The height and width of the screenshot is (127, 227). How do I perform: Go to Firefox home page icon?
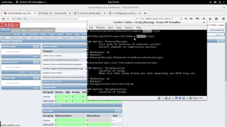pos(210,19)
